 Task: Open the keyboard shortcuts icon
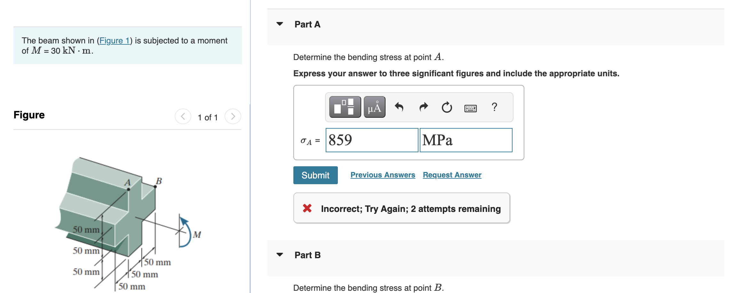click(x=470, y=109)
